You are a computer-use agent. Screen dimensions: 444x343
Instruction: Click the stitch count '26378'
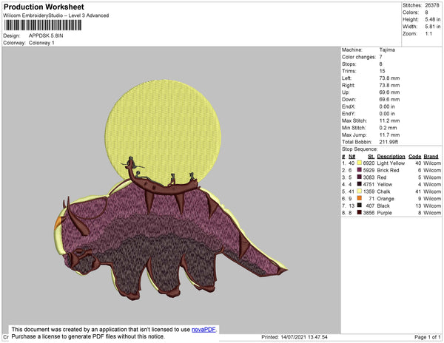point(432,5)
